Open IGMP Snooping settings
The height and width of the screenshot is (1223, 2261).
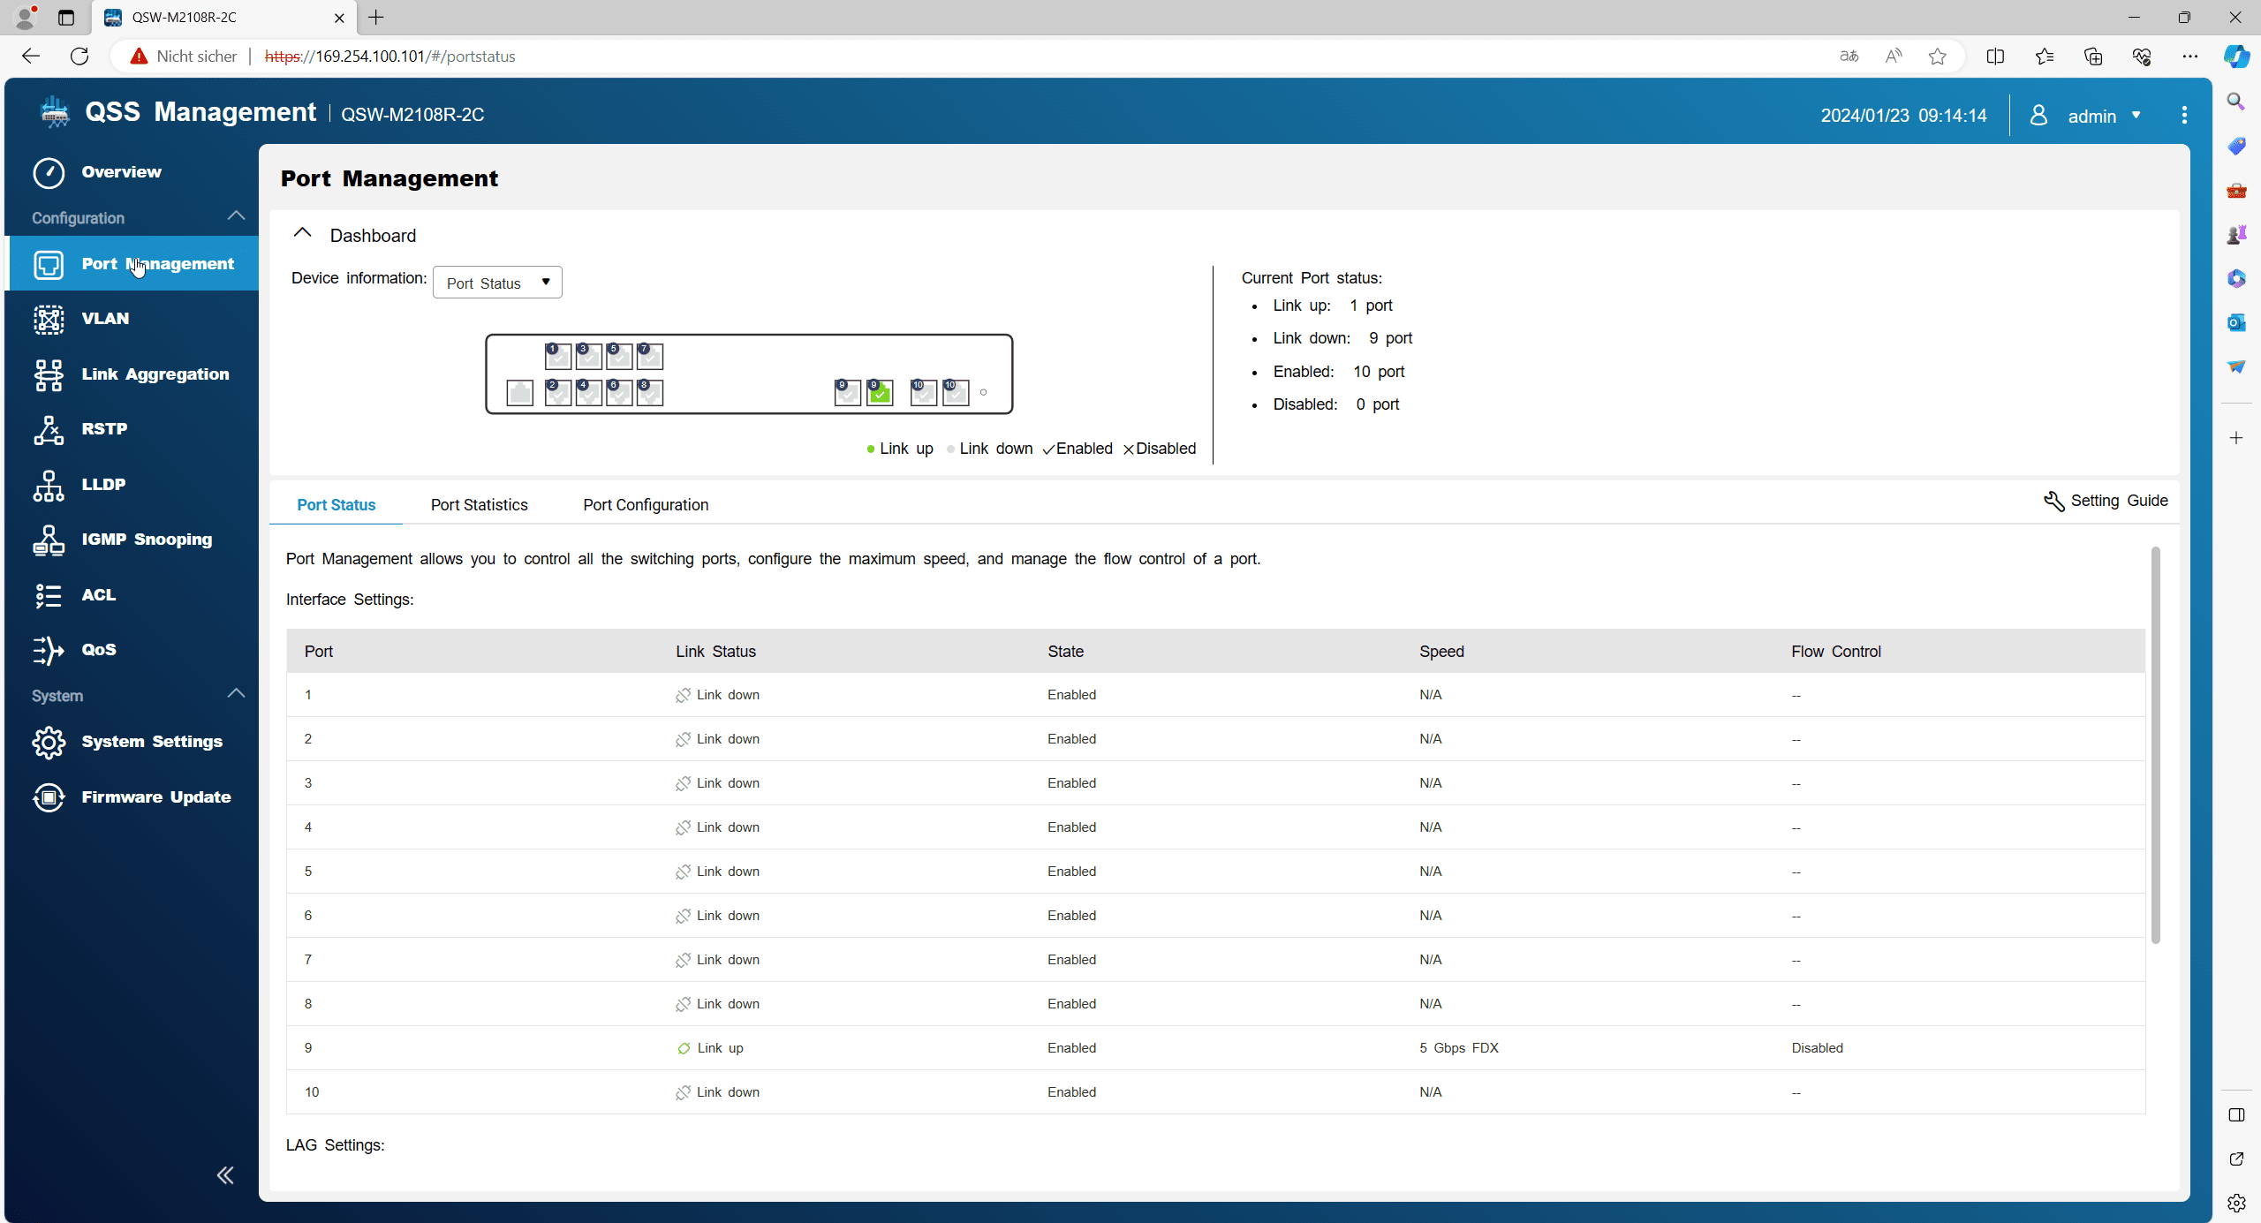(147, 540)
